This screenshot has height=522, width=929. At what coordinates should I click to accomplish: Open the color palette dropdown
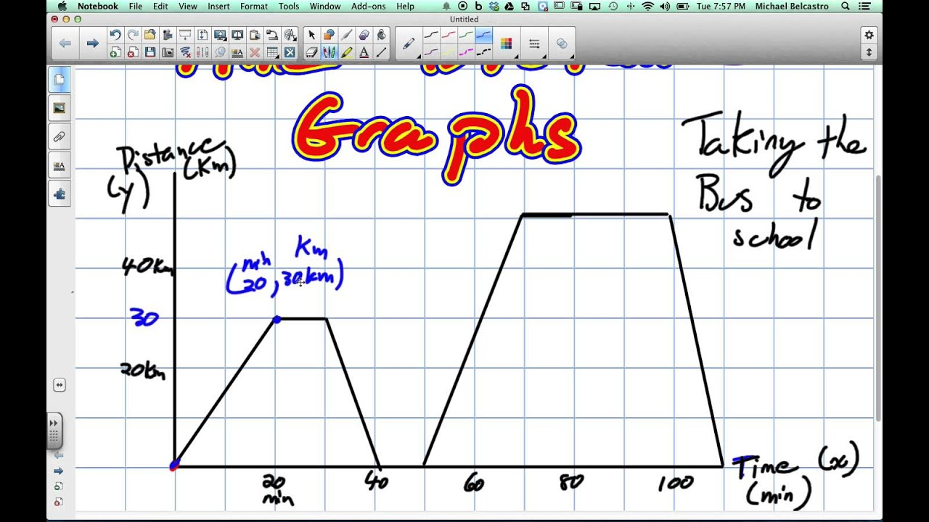(507, 43)
